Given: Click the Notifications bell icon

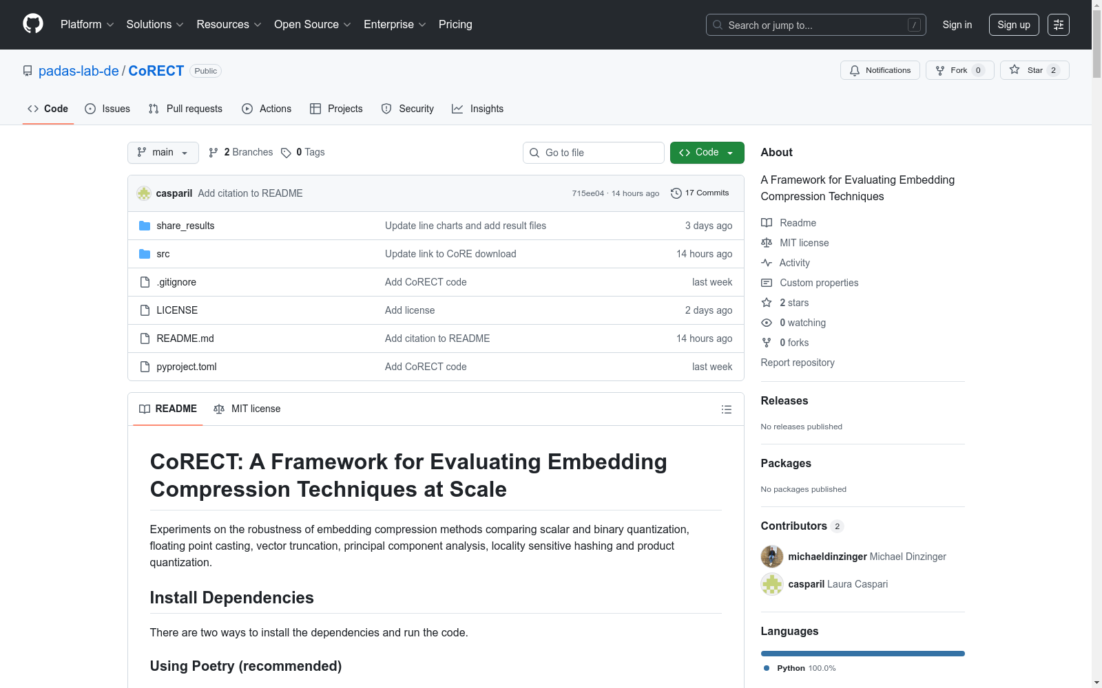Looking at the screenshot, I should click(x=855, y=70).
